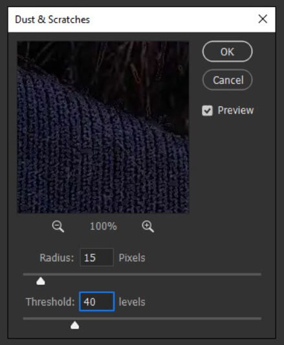This screenshot has width=284, height=345.
Task: Focus the Radius value field
Action: coord(97,257)
